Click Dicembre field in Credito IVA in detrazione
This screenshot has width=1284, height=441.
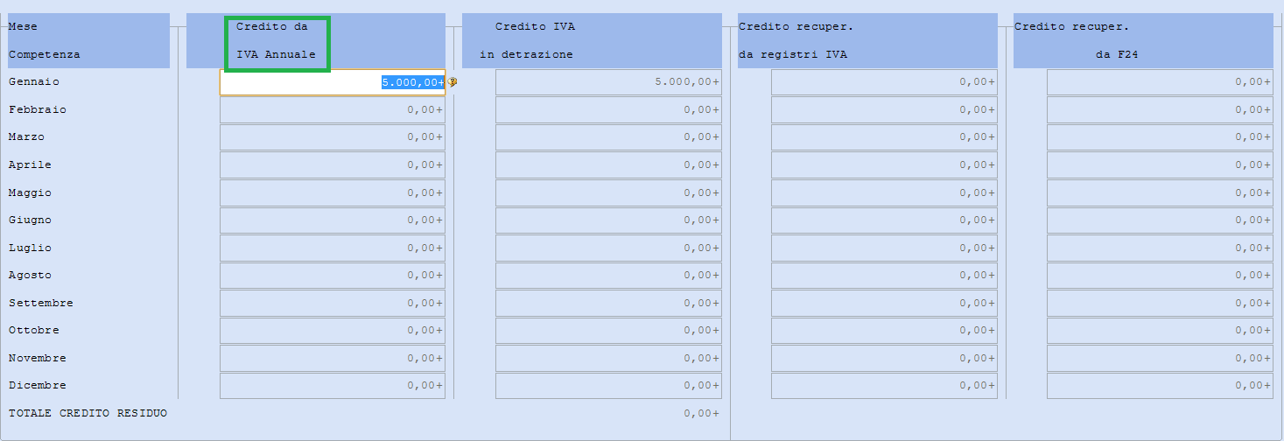(x=608, y=385)
